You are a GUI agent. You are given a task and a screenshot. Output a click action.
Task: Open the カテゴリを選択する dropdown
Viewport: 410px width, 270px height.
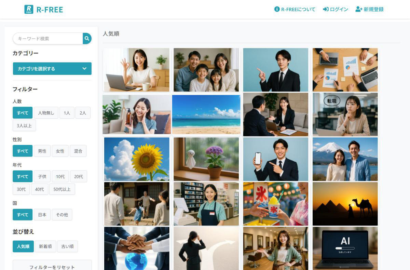[x=52, y=68]
